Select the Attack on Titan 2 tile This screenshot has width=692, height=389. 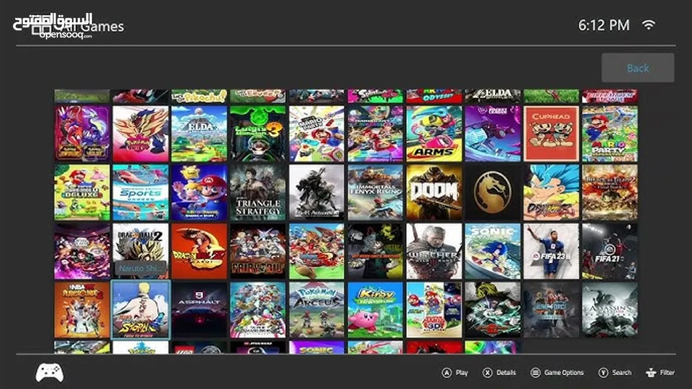610,192
